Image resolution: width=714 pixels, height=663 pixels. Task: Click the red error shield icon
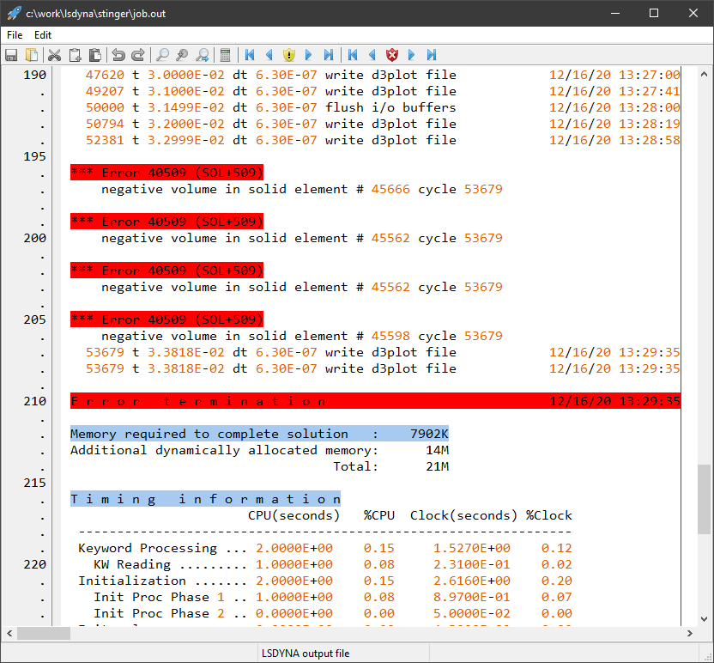coord(392,55)
